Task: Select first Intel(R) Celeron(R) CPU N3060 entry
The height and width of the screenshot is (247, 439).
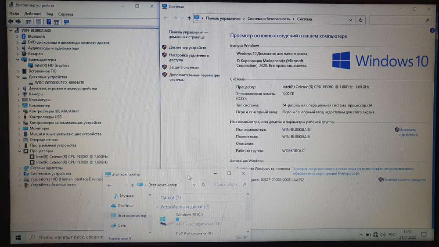Action: [x=72, y=157]
